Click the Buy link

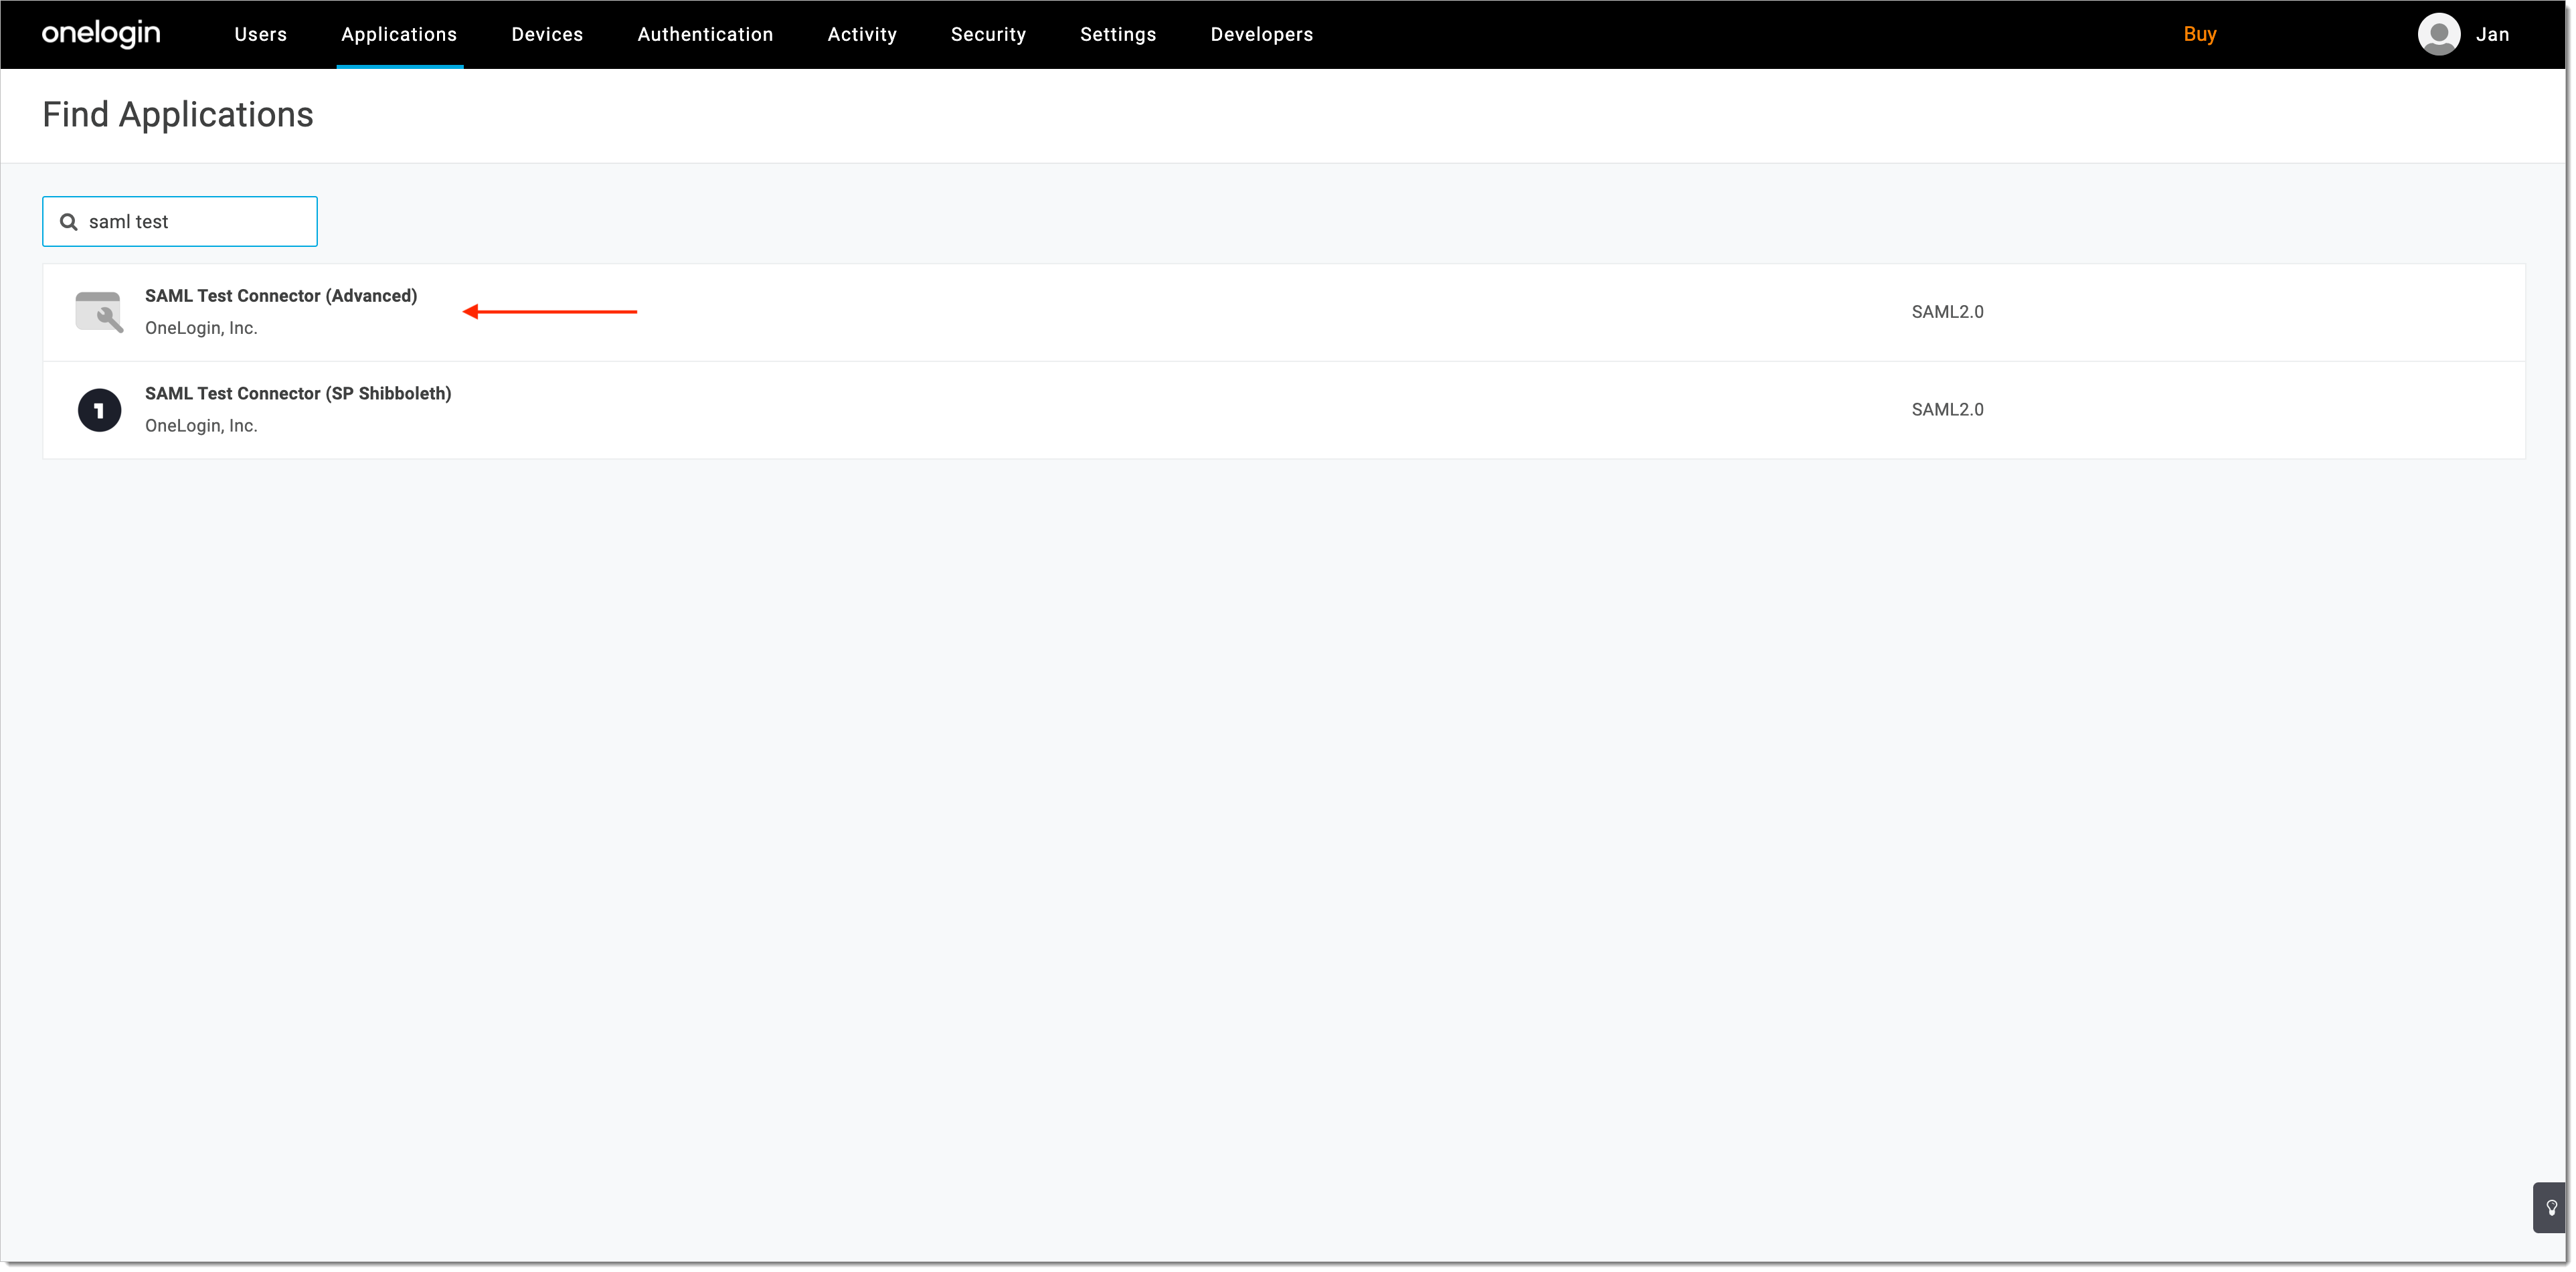coord(2201,33)
